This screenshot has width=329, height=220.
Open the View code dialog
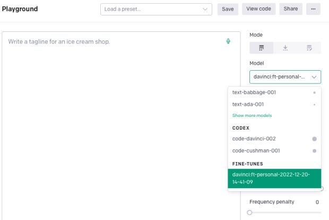[258, 9]
